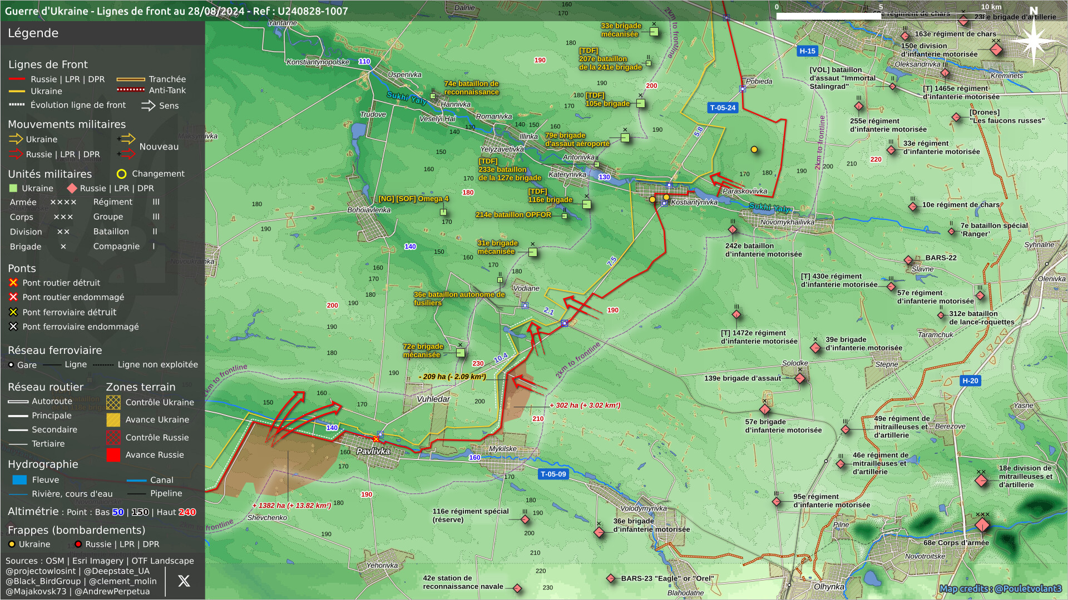Click the +1382 ha area gain label
Image resolution: width=1068 pixels, height=600 pixels.
tap(291, 506)
